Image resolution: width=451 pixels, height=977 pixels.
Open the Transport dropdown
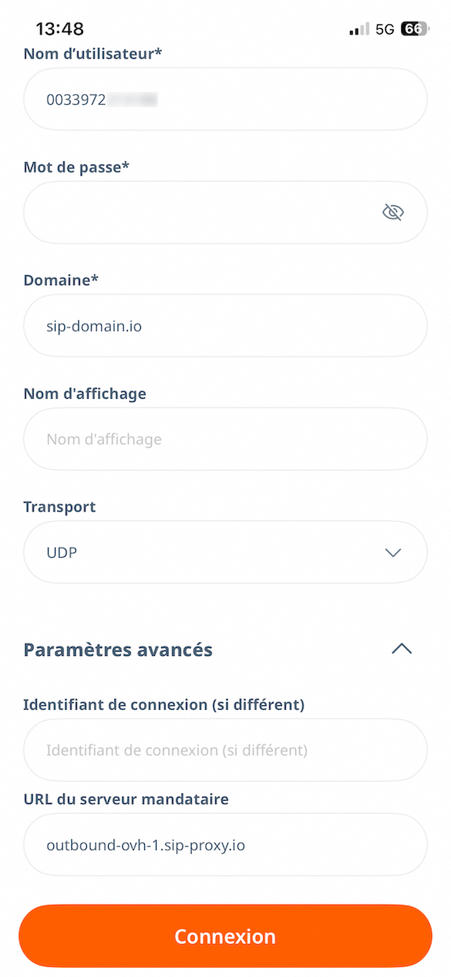click(x=225, y=552)
